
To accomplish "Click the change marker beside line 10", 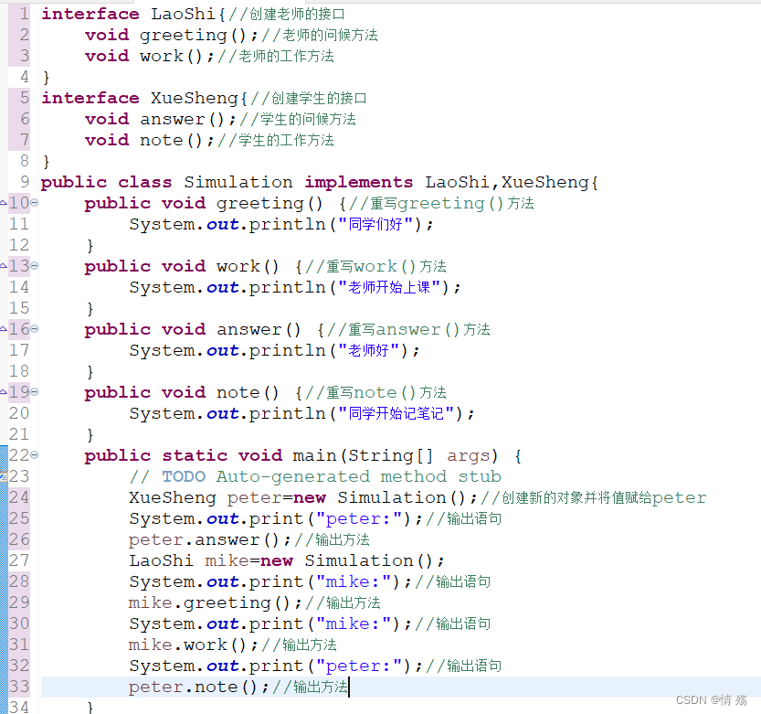I will click(x=5, y=202).
